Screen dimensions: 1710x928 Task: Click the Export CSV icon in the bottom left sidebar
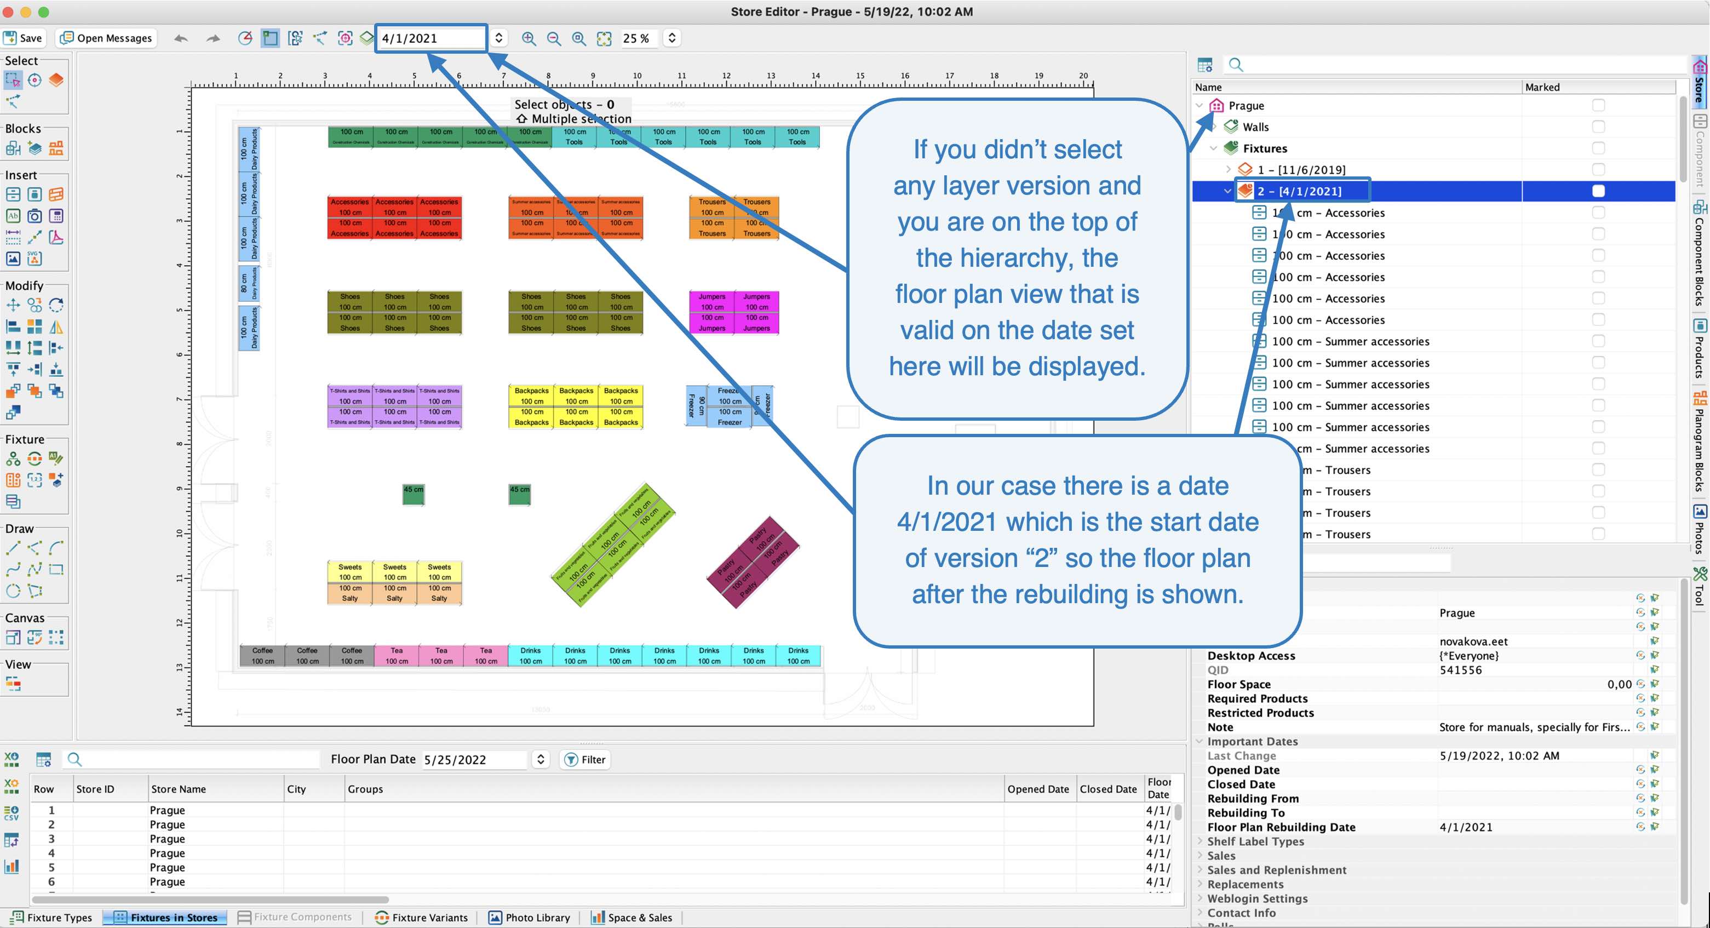tap(12, 813)
